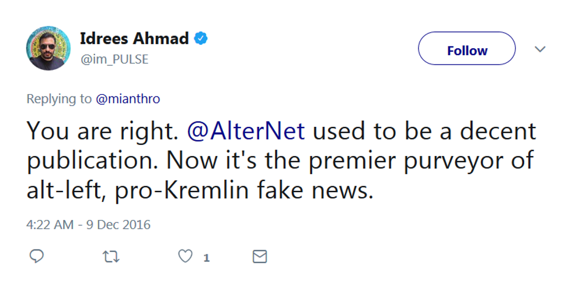Viewport: 572px width, 281px height.
Task: Click the Idrees Ahmad display name
Action: (134, 39)
